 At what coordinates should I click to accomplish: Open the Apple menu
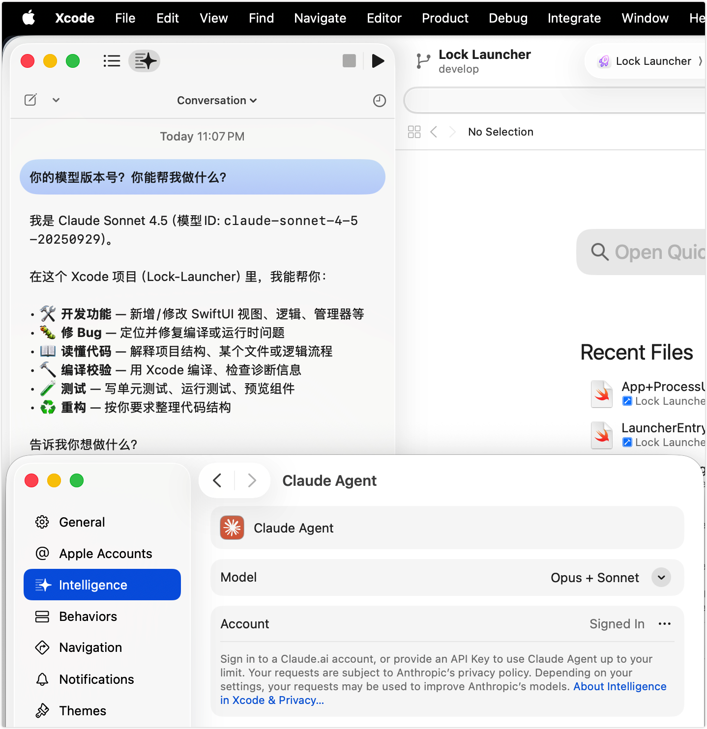tap(29, 18)
